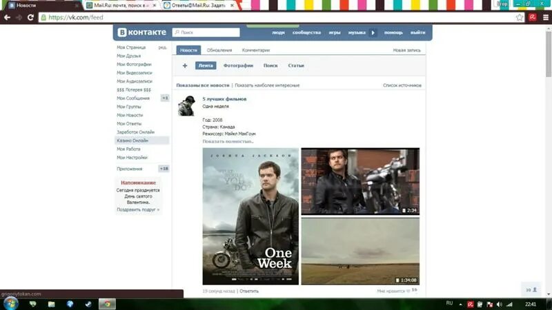Open 'Мои Группы' in the sidebar

[x=129, y=107]
